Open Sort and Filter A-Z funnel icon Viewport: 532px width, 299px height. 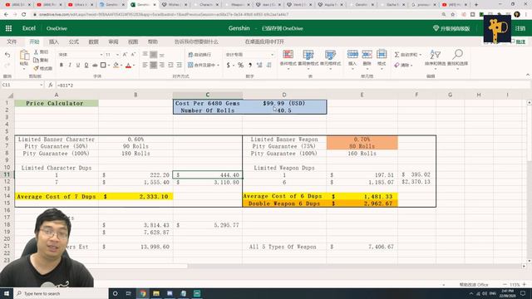click(x=435, y=54)
